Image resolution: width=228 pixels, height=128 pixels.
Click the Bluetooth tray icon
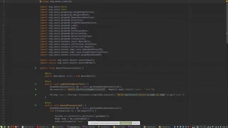click(175, 127)
